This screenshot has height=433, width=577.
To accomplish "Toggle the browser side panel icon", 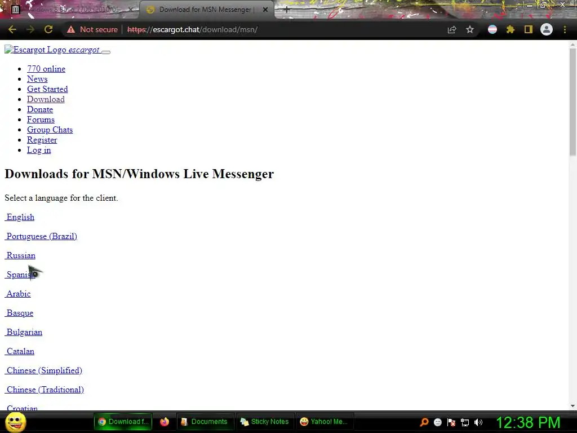I will pyautogui.click(x=529, y=29).
